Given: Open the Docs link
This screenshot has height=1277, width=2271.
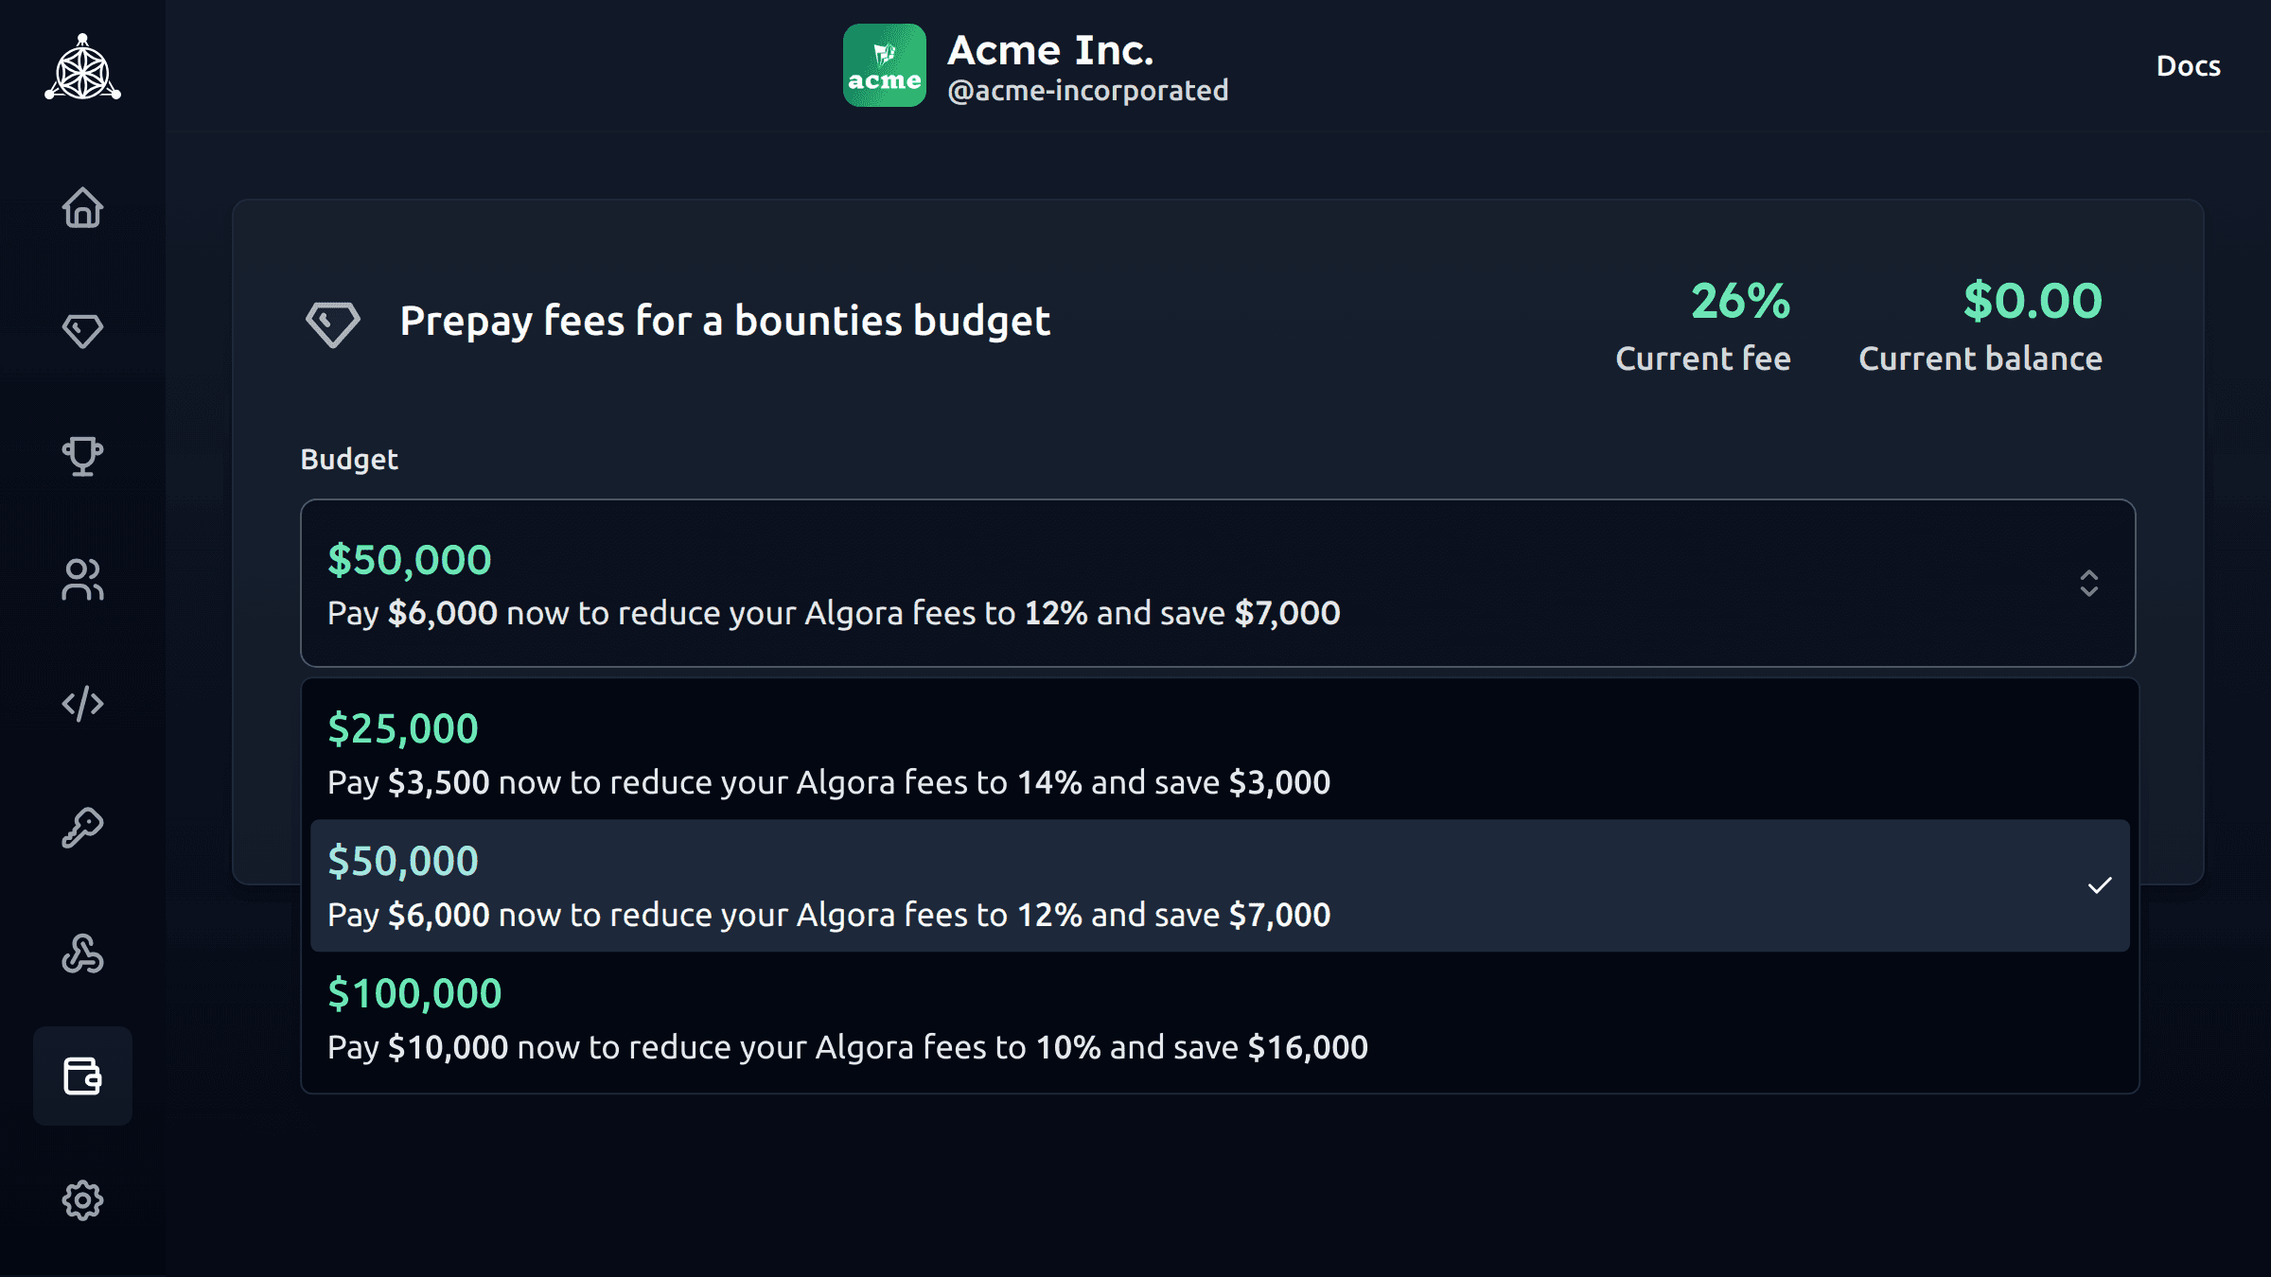Looking at the screenshot, I should pos(2188,66).
